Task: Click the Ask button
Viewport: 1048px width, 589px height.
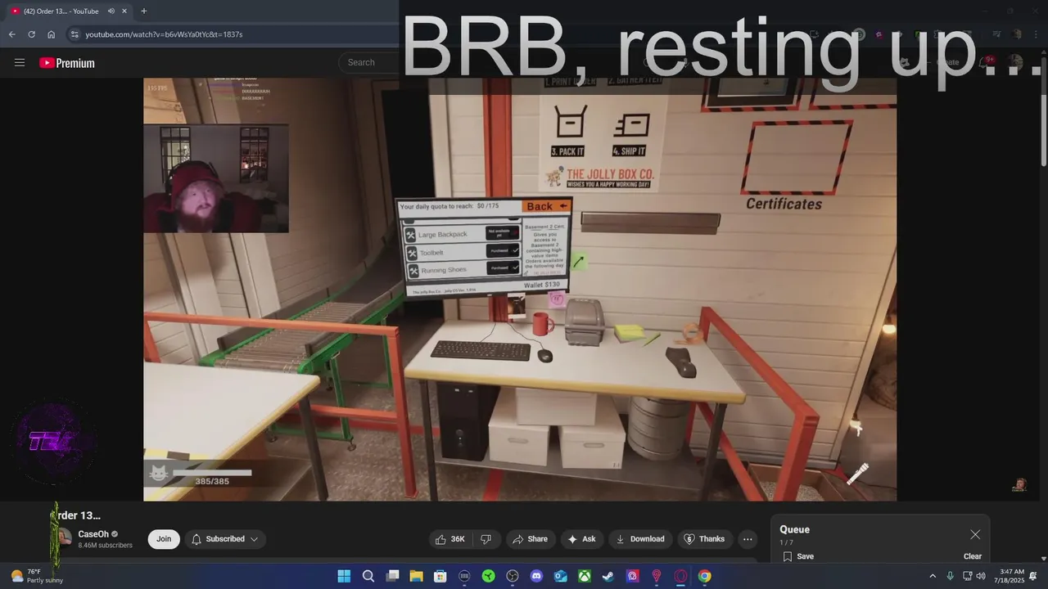Action: pyautogui.click(x=581, y=539)
